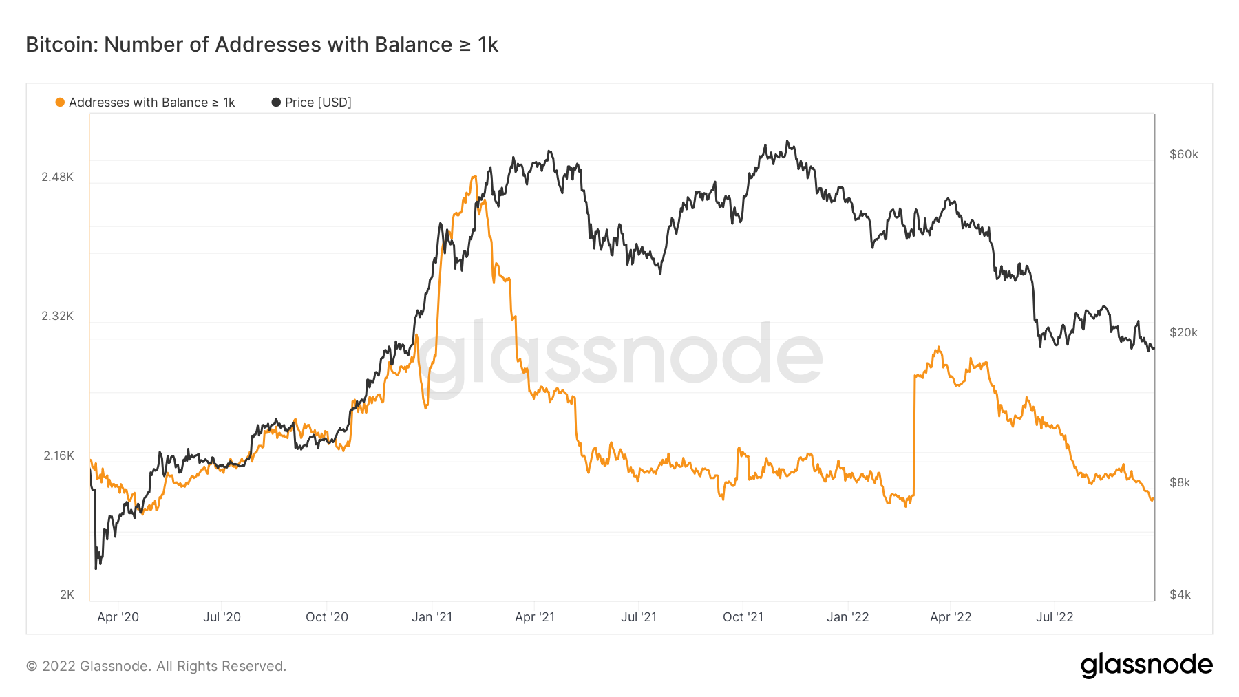Toggle the Addresses with Balance ≥ 1k series

click(x=151, y=103)
